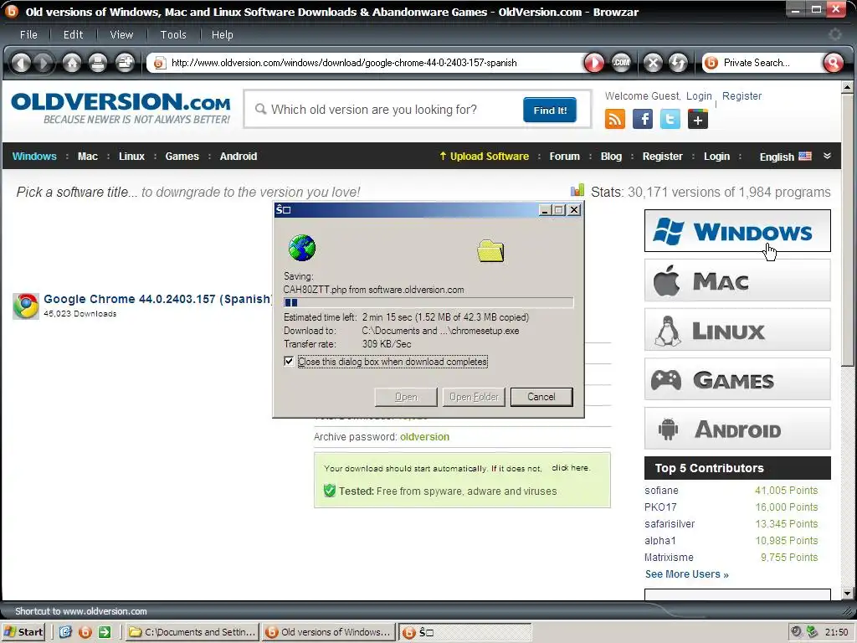Click the big Android category button
The height and width of the screenshot is (643, 857).
pos(737,428)
